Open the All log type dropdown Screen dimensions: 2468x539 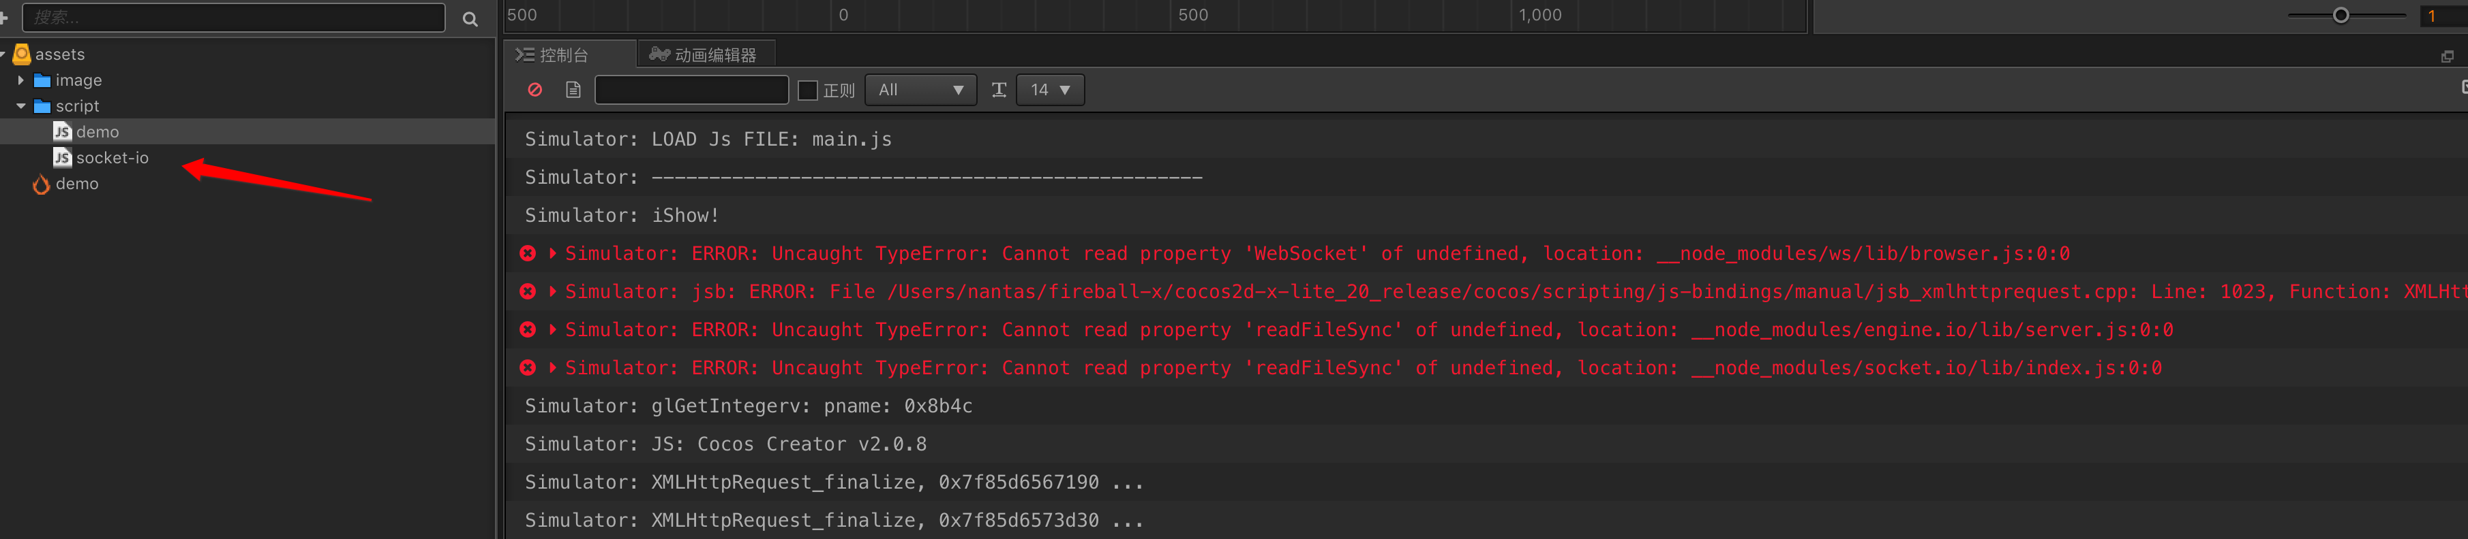(x=920, y=90)
